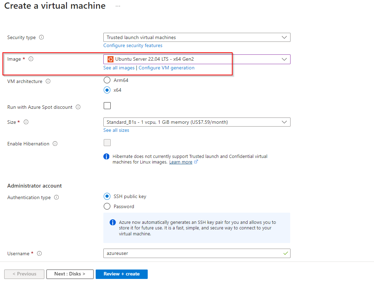Open the Image selection dropdown
Image resolution: width=374 pixels, height=288 pixels.
[197, 59]
